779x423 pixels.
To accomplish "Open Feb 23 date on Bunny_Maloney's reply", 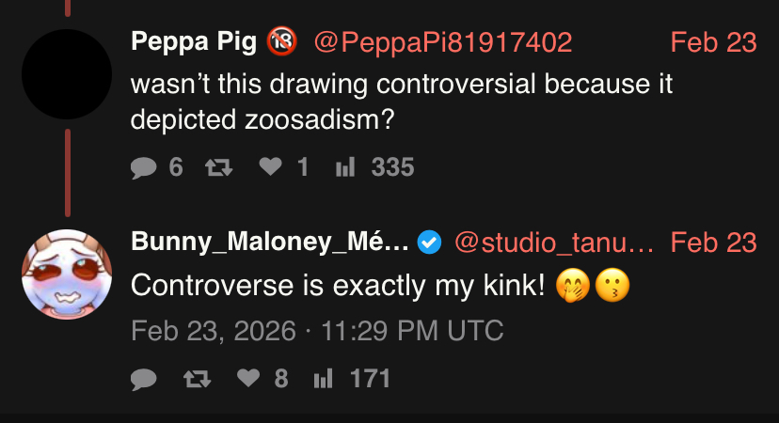I will 713,243.
